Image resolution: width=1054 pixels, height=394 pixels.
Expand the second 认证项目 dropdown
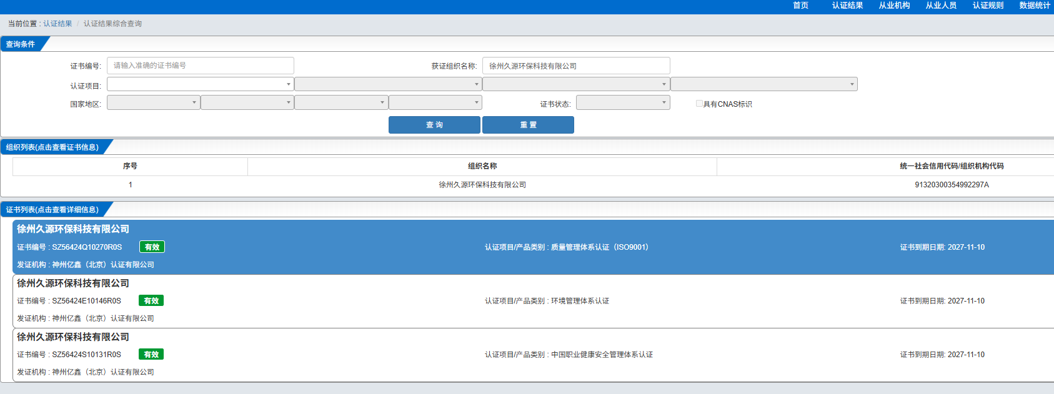coord(388,84)
